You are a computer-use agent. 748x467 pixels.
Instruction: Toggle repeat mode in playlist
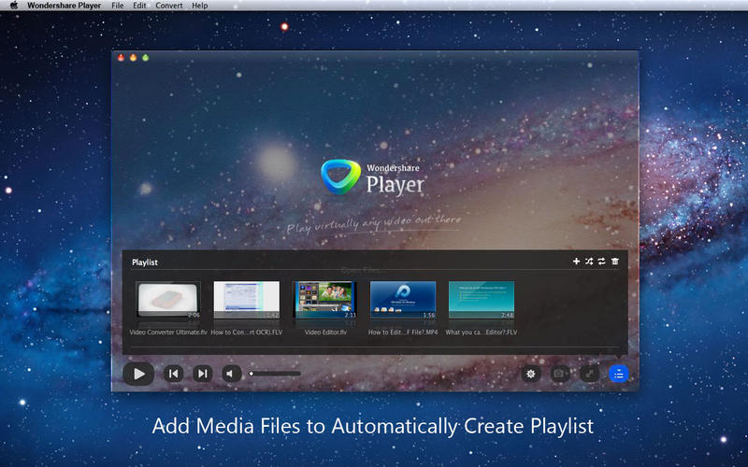point(602,262)
